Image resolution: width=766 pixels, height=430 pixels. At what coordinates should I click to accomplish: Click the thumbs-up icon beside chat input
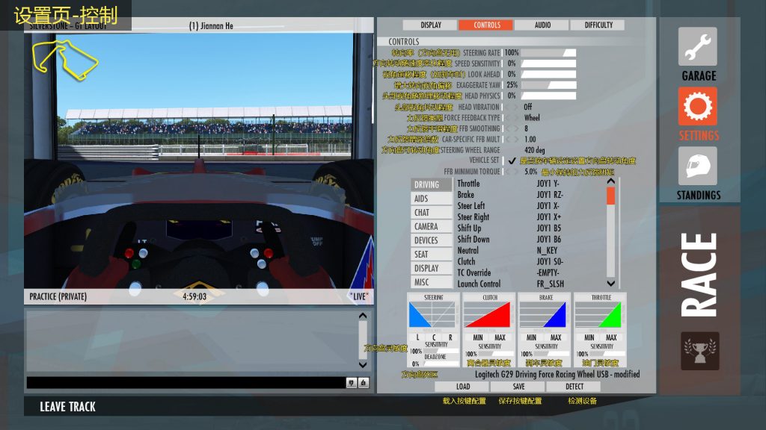pyautogui.click(x=364, y=383)
